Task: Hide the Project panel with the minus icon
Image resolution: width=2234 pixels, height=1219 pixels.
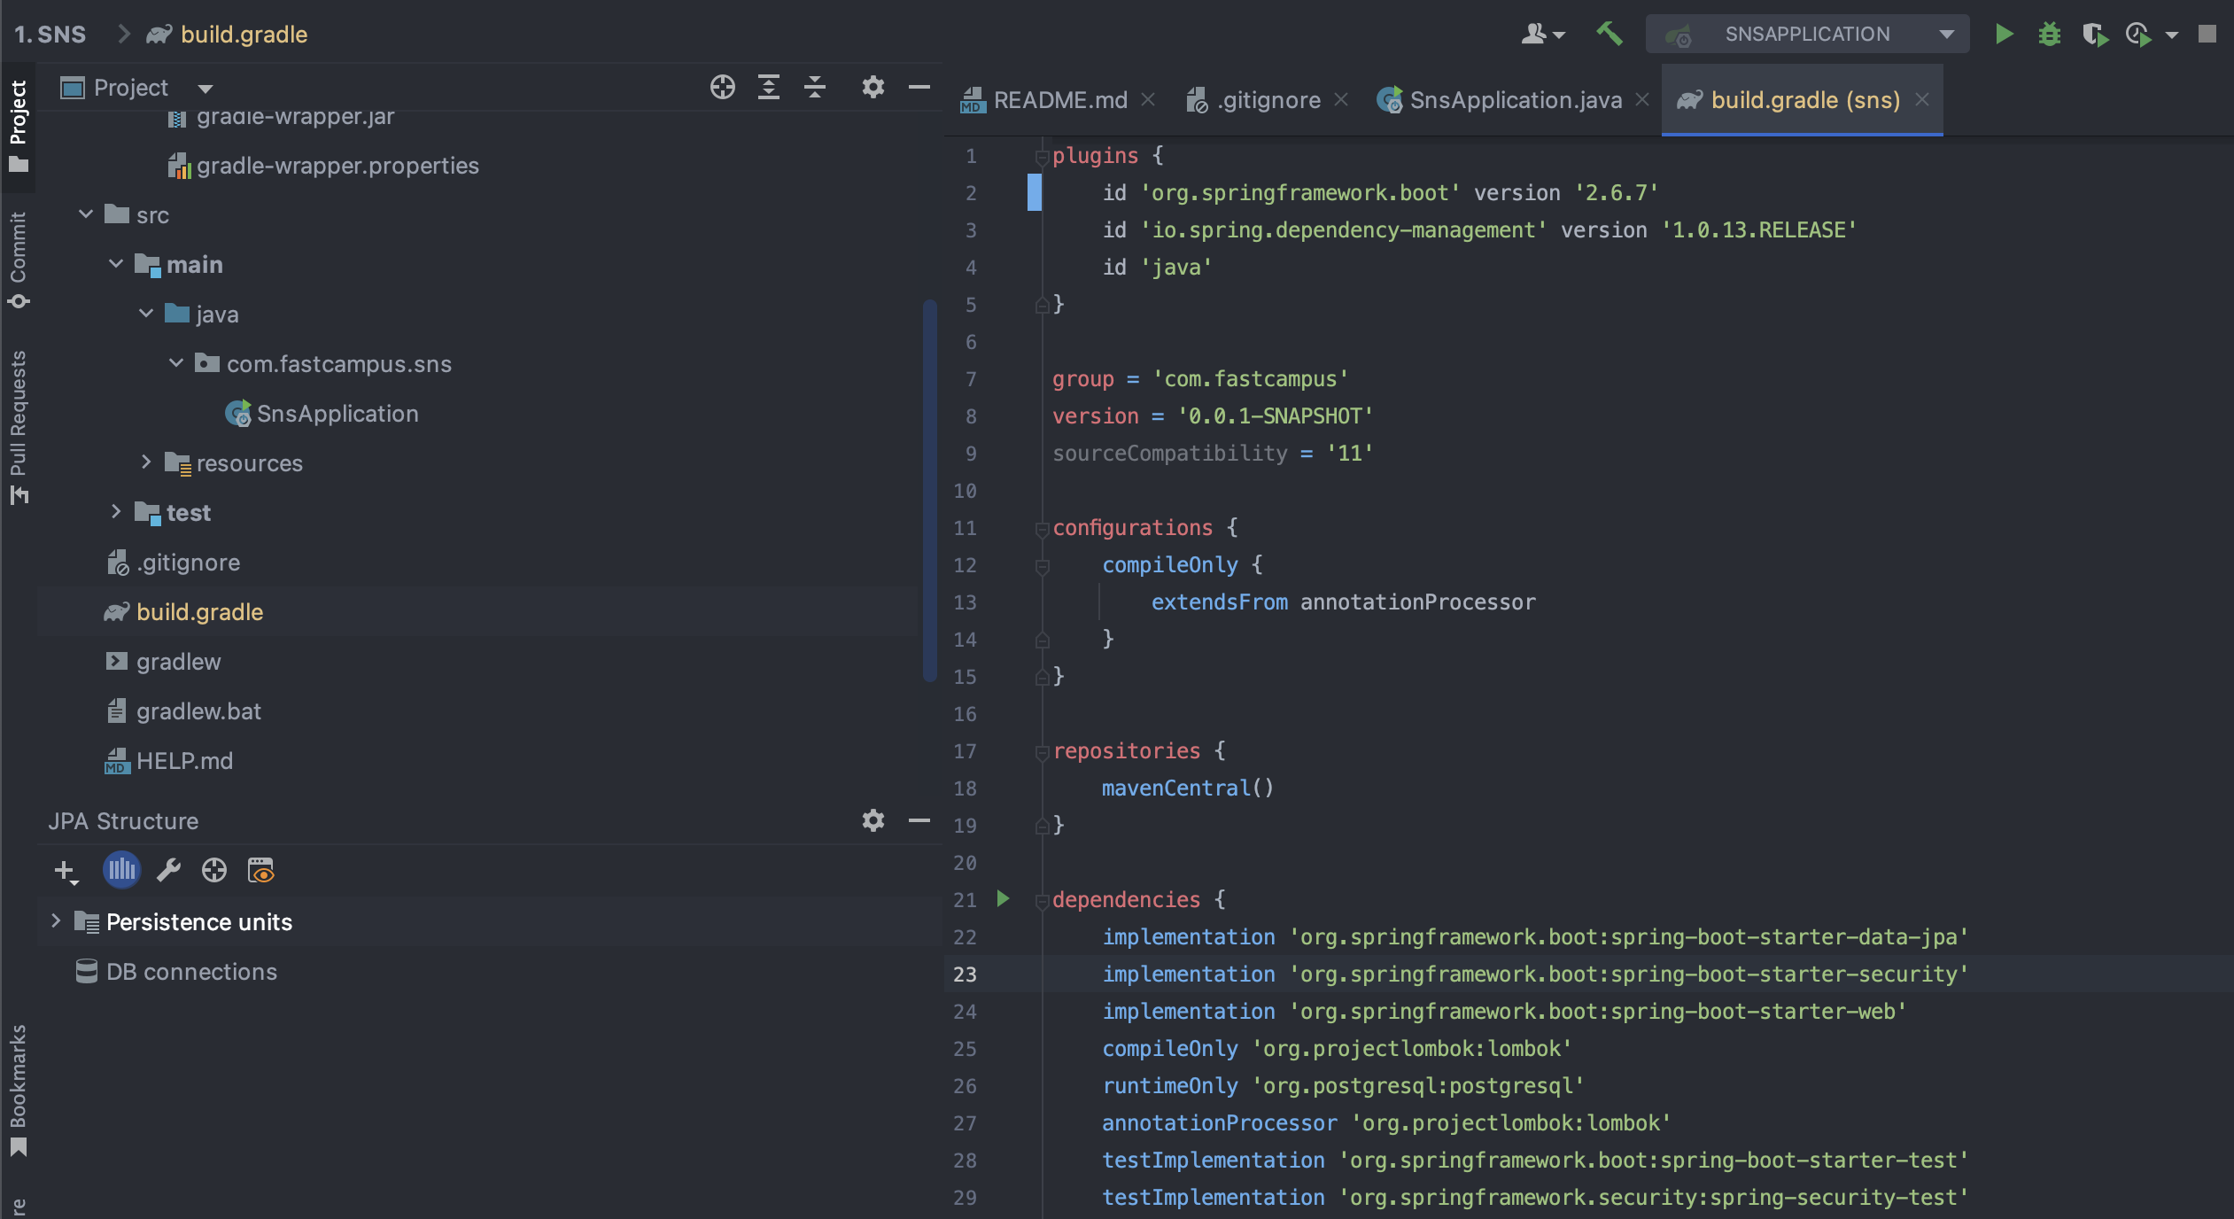Action: pyautogui.click(x=919, y=87)
